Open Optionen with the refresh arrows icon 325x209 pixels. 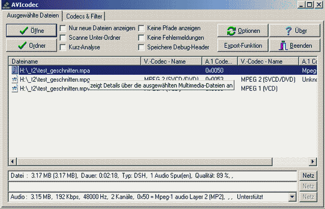pos(242,31)
